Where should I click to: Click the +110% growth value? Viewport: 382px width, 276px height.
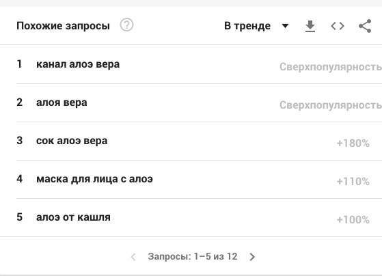click(353, 182)
